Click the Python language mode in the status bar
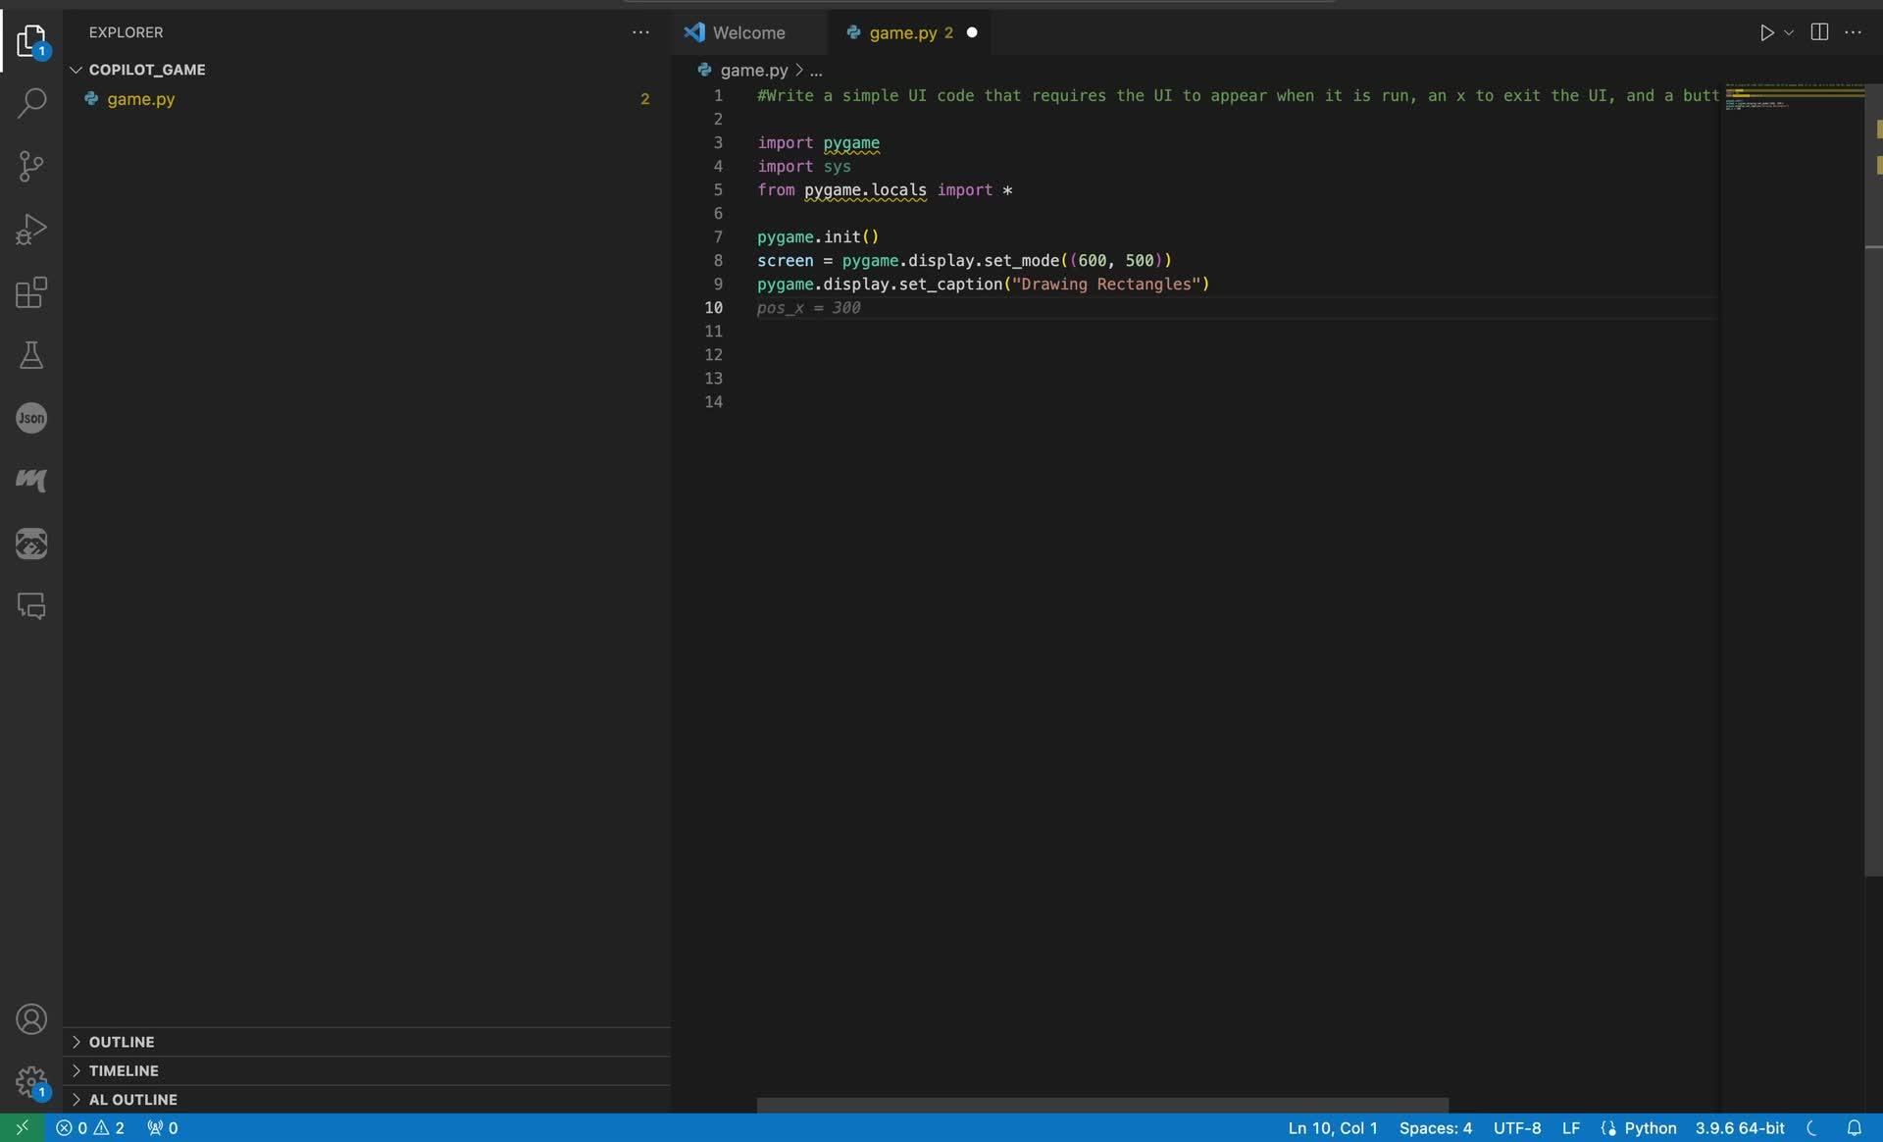This screenshot has height=1142, width=1883. click(x=1650, y=1127)
